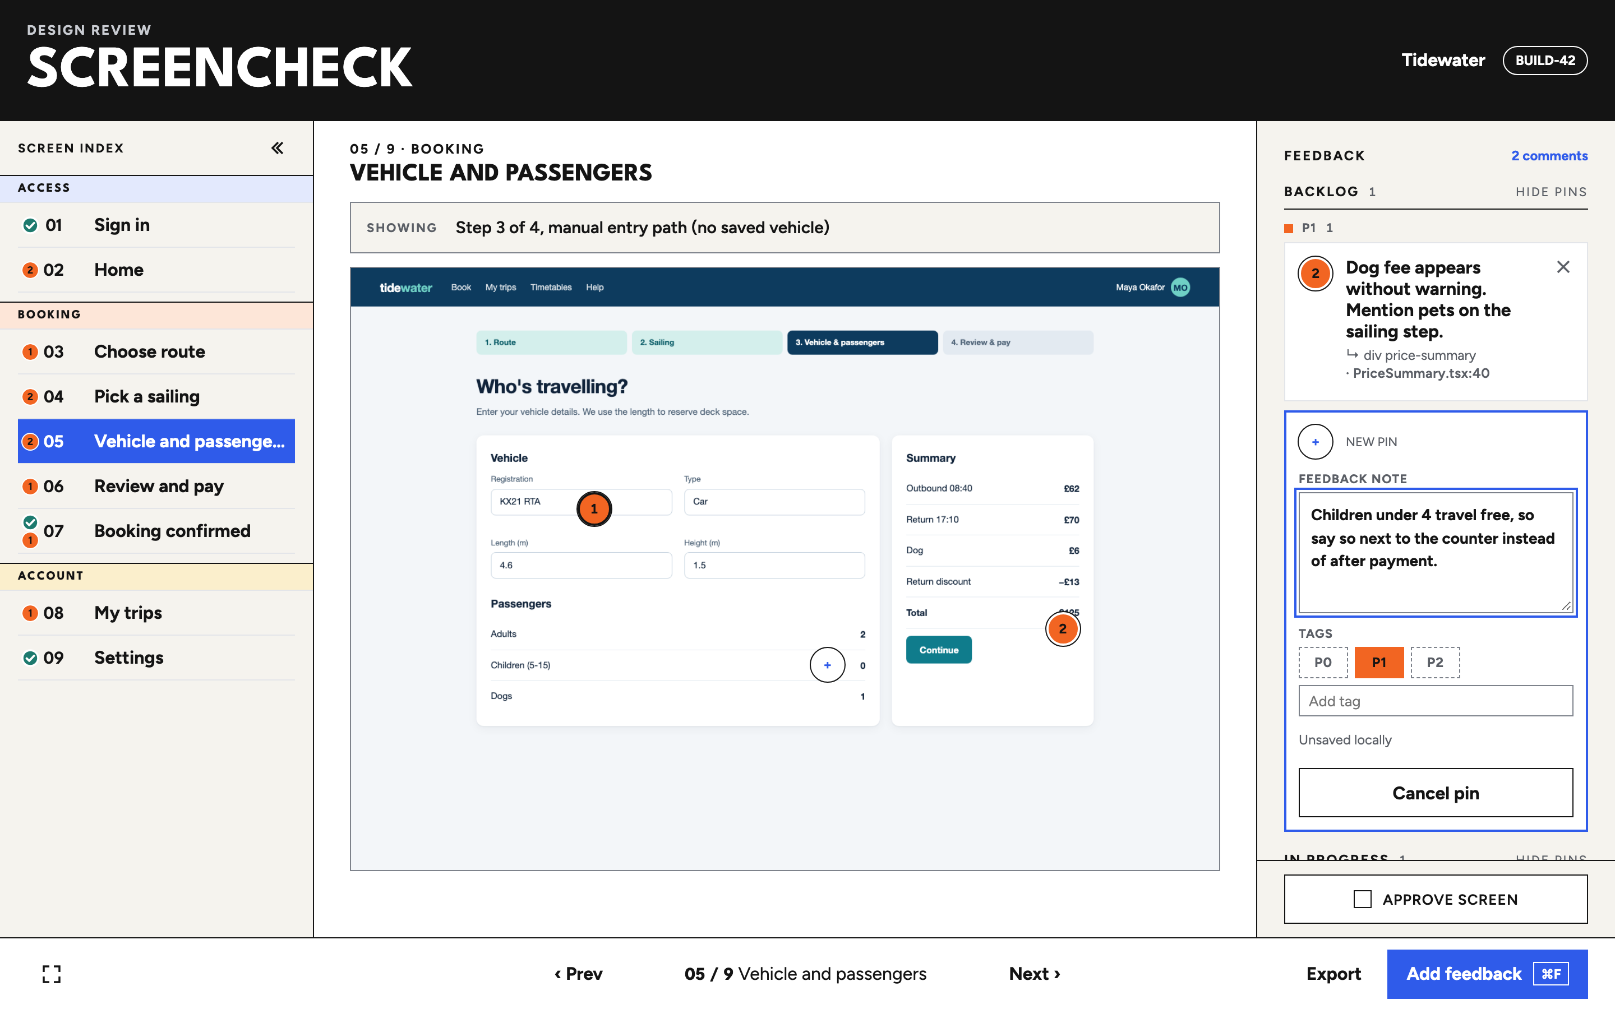Open the 2 comments link
The height and width of the screenshot is (1009, 1615).
tap(1549, 155)
